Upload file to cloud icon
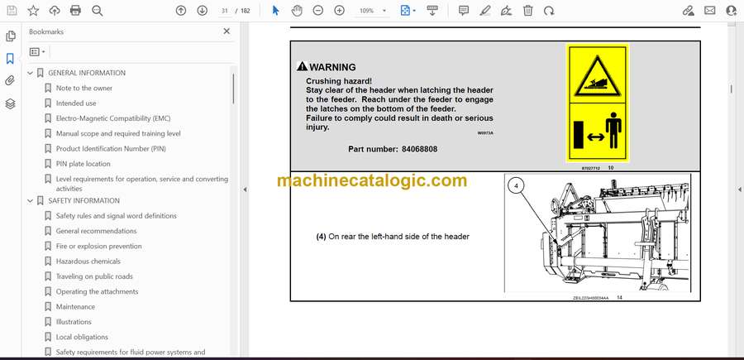This screenshot has width=744, height=360. point(55,11)
